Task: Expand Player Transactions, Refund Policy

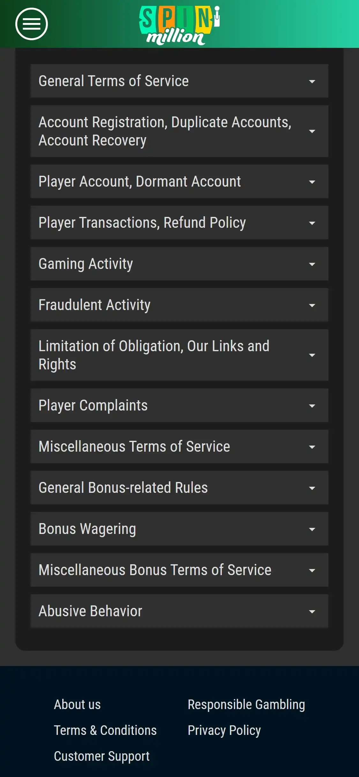Action: 179,223
